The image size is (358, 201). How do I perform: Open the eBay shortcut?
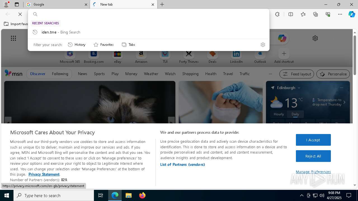117,57
